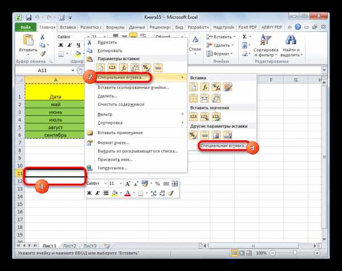Click the % formatting icon under Другие параметры вставки
342x271 pixels.
click(x=193, y=135)
